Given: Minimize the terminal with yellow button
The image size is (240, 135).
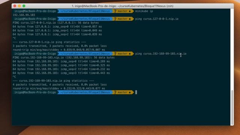Looking at the screenshot, I should (19, 6).
